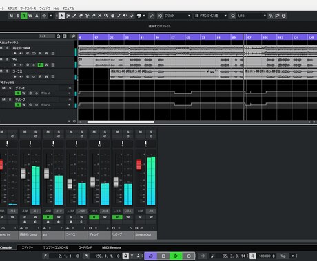Open the Hub menu

click(57, 8)
